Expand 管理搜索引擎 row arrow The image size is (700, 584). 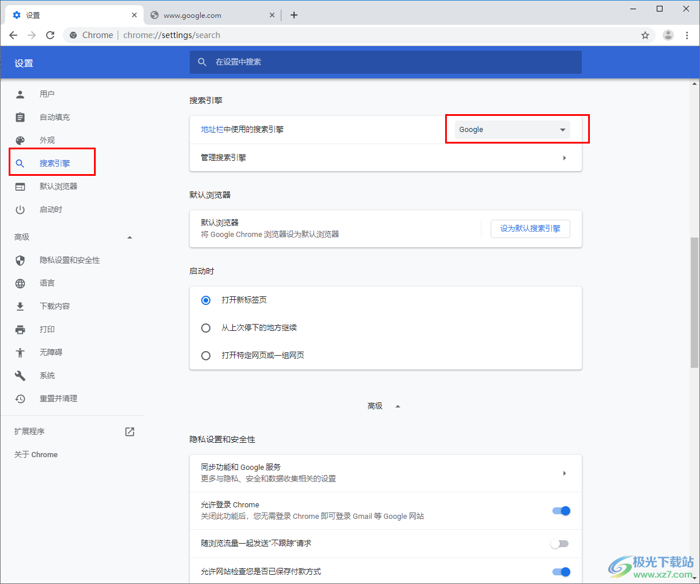564,158
